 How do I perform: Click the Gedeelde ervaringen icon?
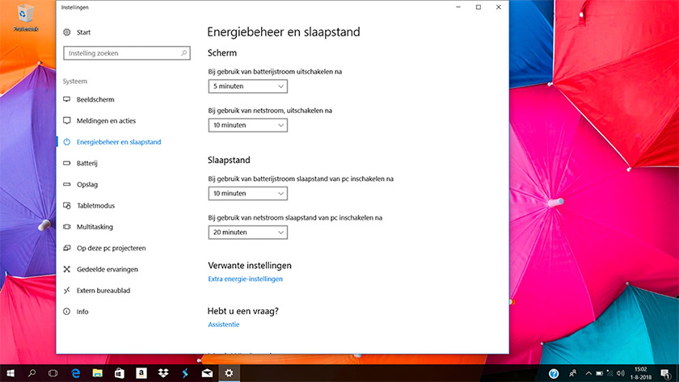(67, 269)
